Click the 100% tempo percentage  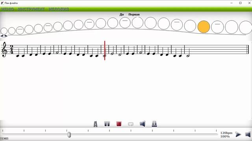[225, 136]
